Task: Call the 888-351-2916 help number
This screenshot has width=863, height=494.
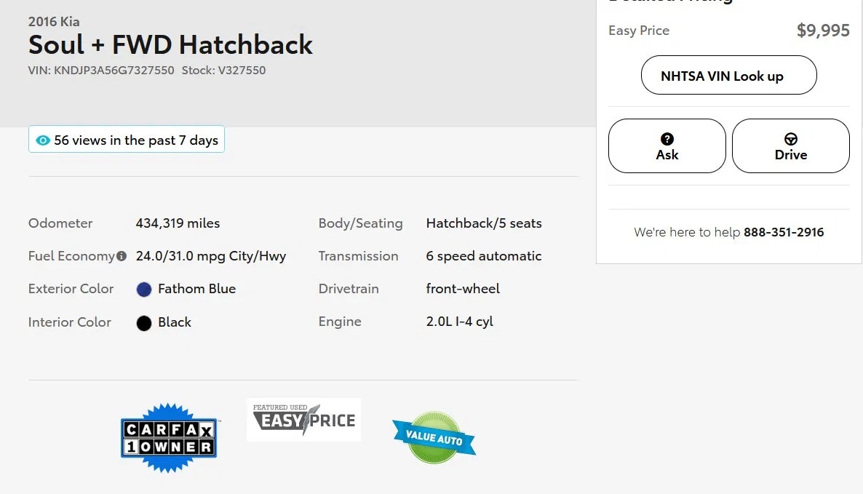Action: click(x=784, y=233)
